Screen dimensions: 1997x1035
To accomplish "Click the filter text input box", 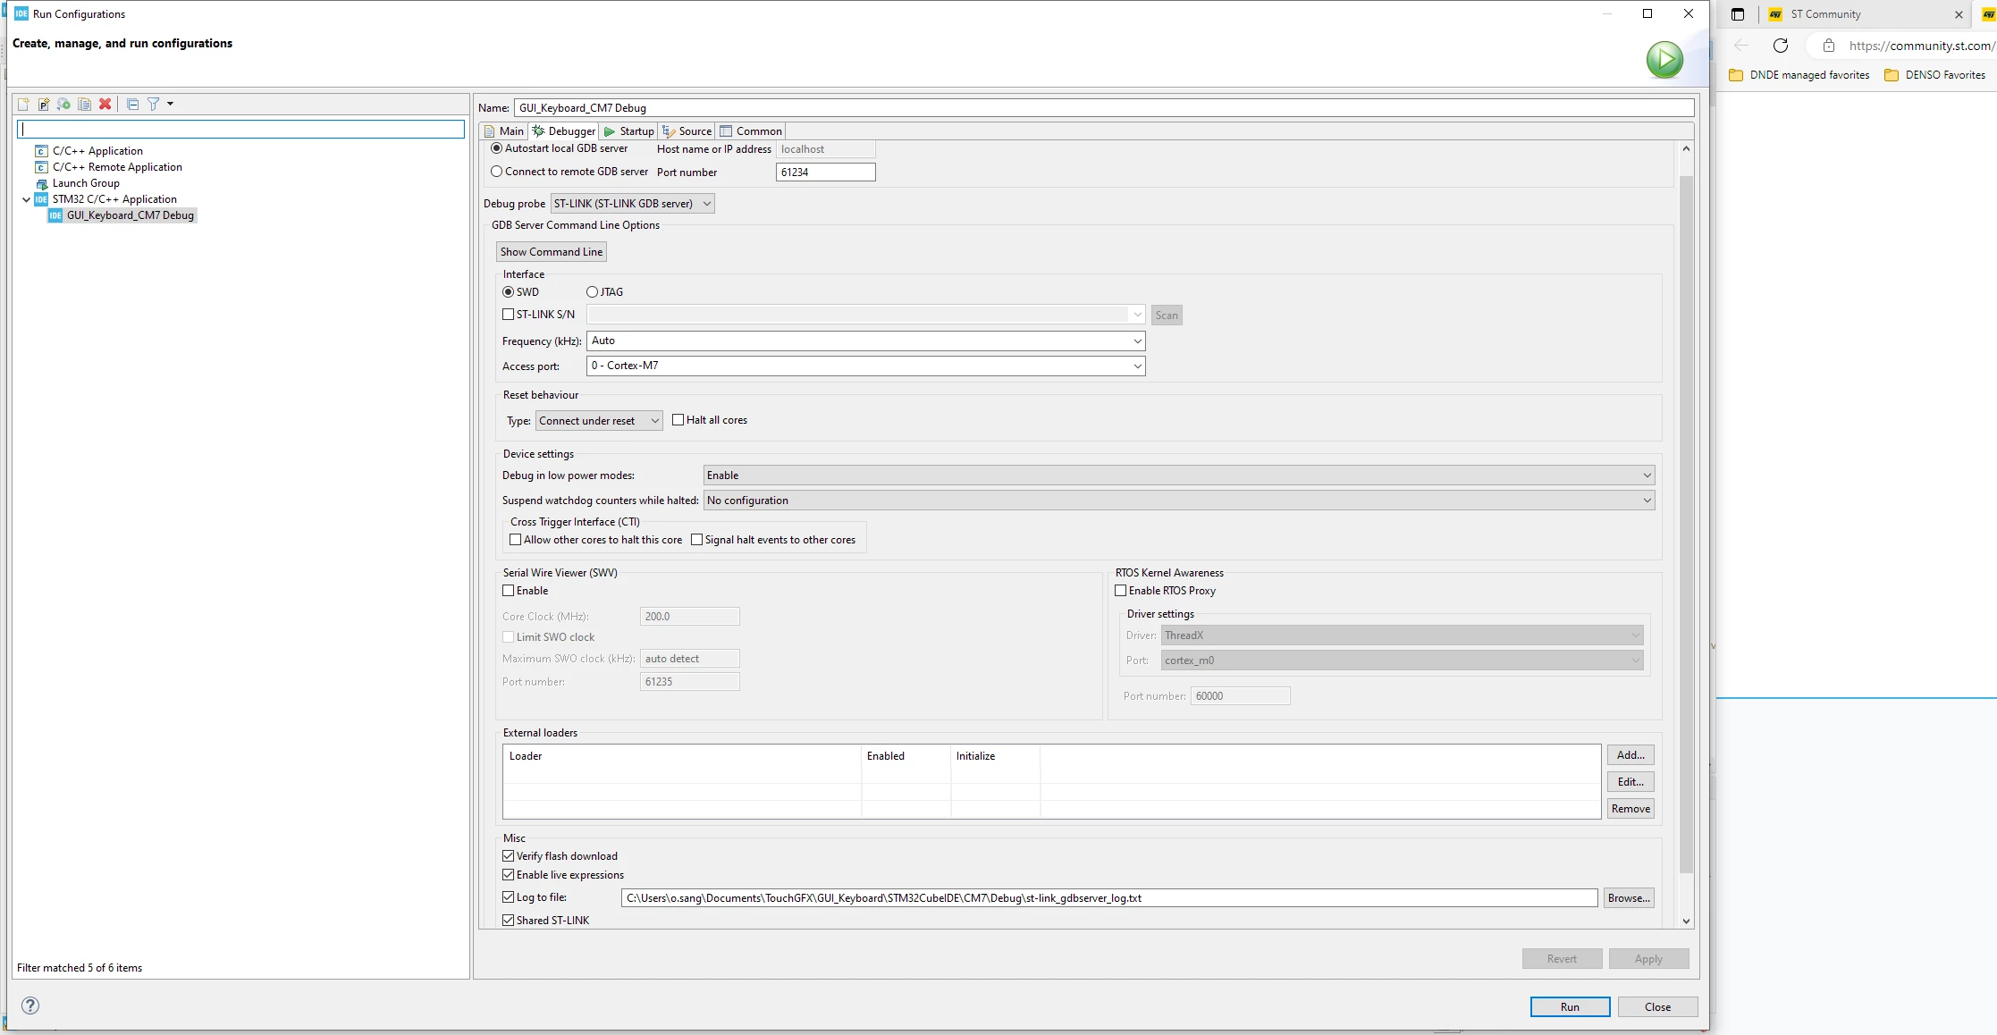I will 241,130.
